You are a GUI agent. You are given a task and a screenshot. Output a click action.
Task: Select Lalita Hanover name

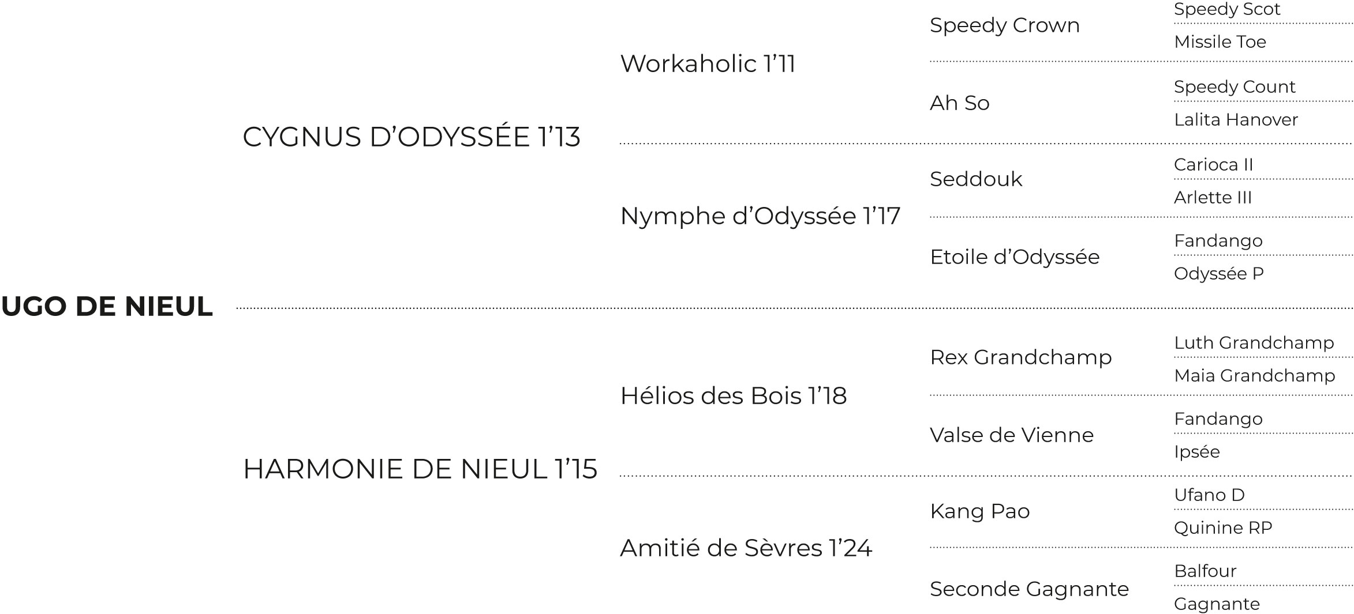point(1236,120)
